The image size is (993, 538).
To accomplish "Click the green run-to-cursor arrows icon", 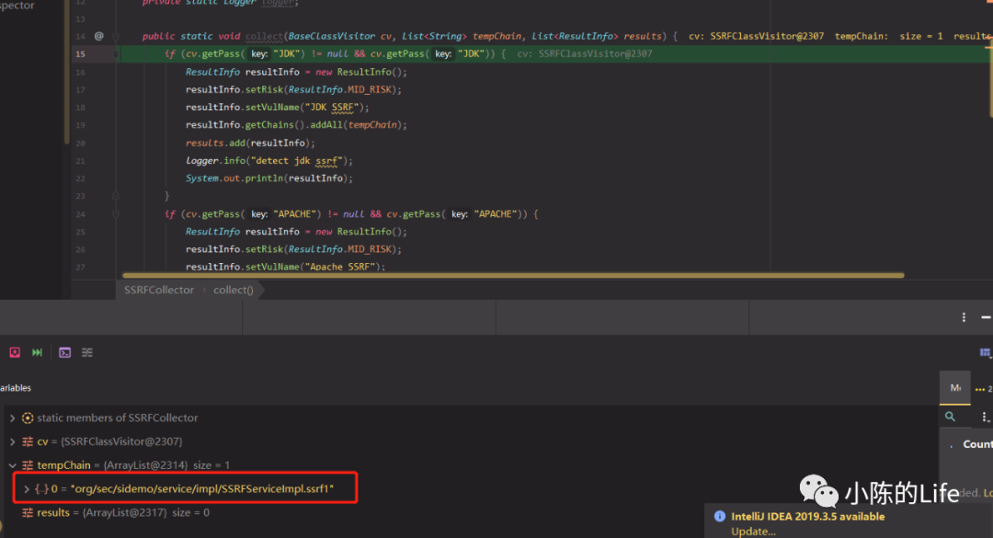I will pyautogui.click(x=38, y=352).
